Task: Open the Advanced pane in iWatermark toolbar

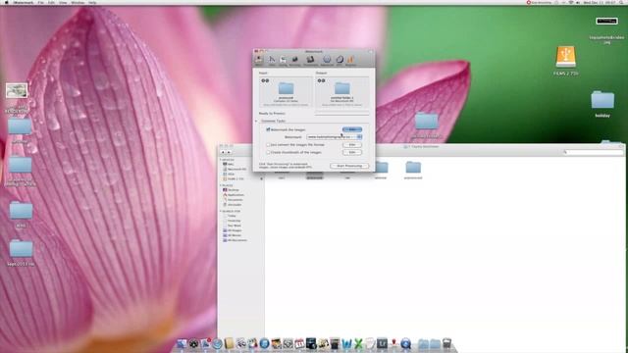Action: [327, 60]
